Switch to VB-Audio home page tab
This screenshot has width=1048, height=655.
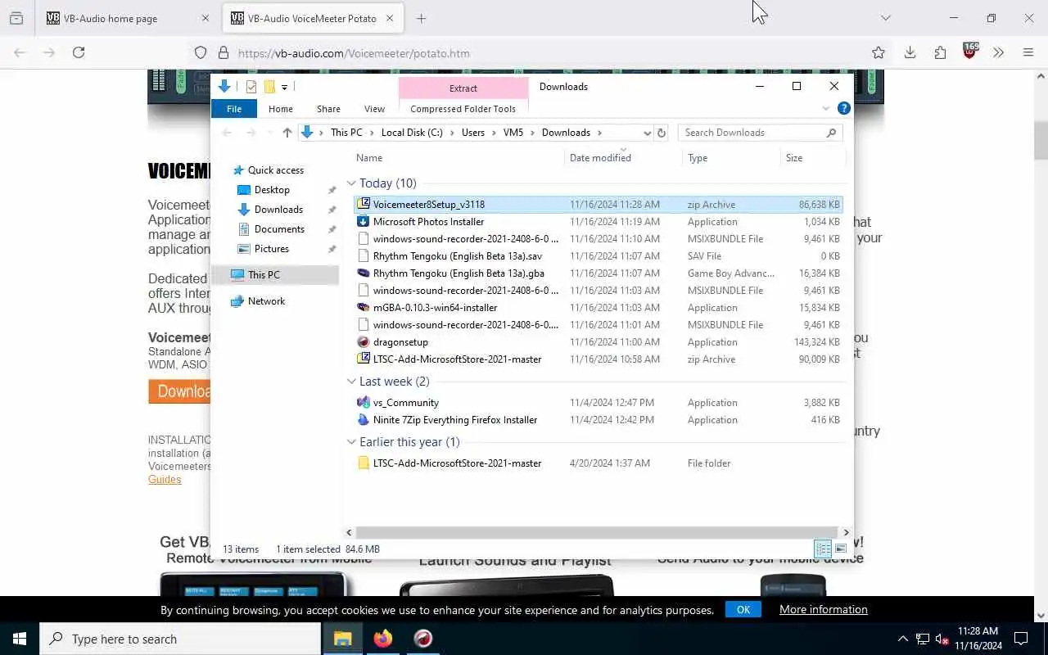point(127,18)
